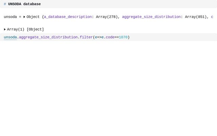Click the 1070 number in the code
The width and height of the screenshot is (217, 136).
pyautogui.click(x=123, y=37)
